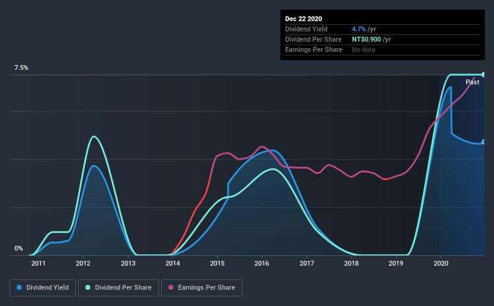494x306 pixels.
Task: Click the 2014 x-axis label
Action: 173,263
